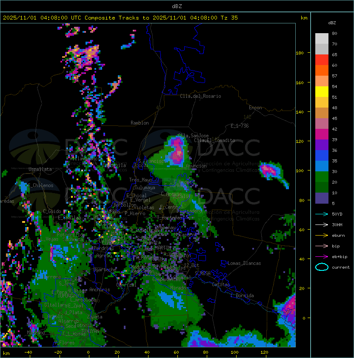Viewport: 354px width, 358px height.
Task: Click the 'Tres_Mayo' map label
Action: tap(140, 180)
